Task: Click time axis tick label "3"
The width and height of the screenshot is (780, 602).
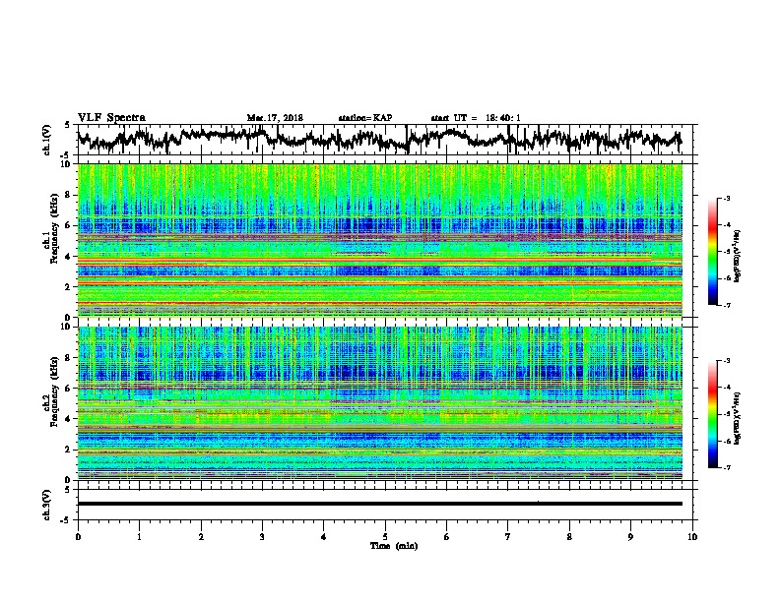Action: click(x=262, y=537)
